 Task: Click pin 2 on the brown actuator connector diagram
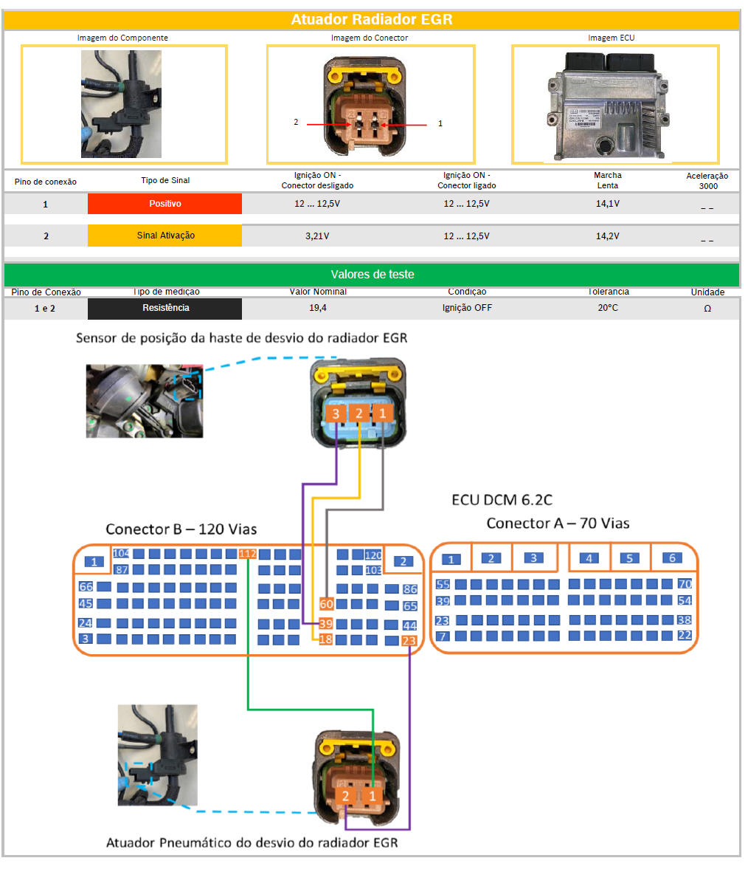(345, 796)
